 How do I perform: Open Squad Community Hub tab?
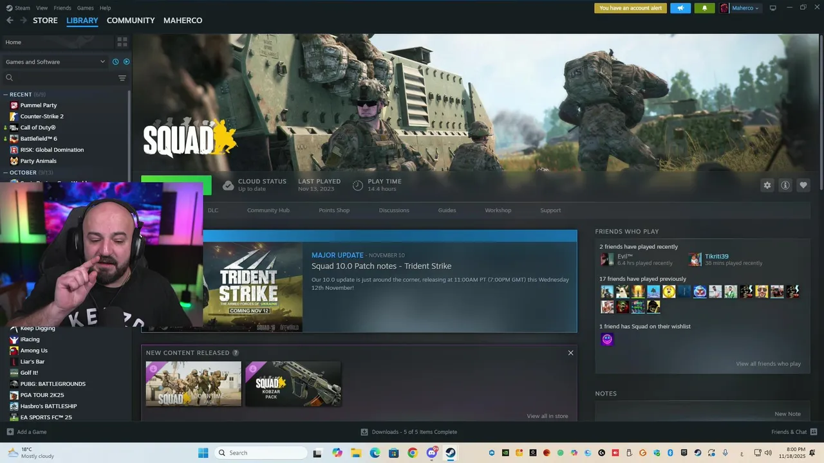268,210
